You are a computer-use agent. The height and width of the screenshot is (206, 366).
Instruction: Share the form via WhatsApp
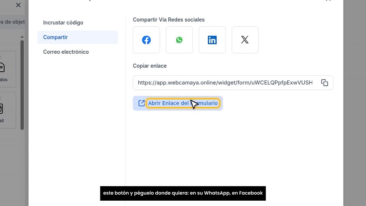(179, 40)
